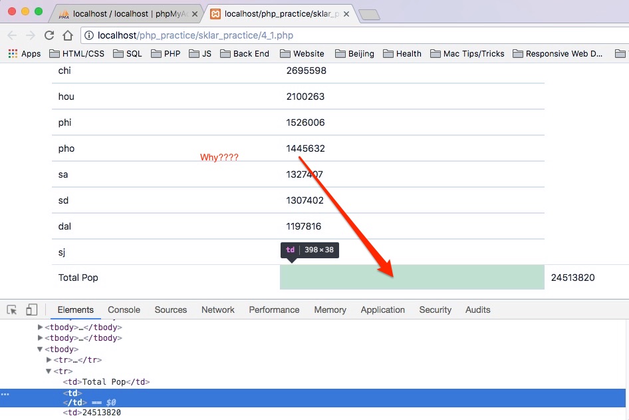This screenshot has width=629, height=420.
Task: Open the Apps shortcut in bookmarks bar
Action: 24,53
